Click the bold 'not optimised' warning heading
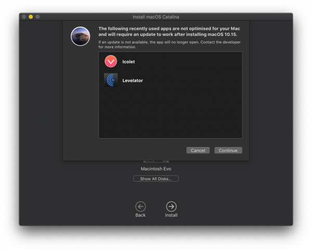Screen dimensions: 312x251 (169, 31)
